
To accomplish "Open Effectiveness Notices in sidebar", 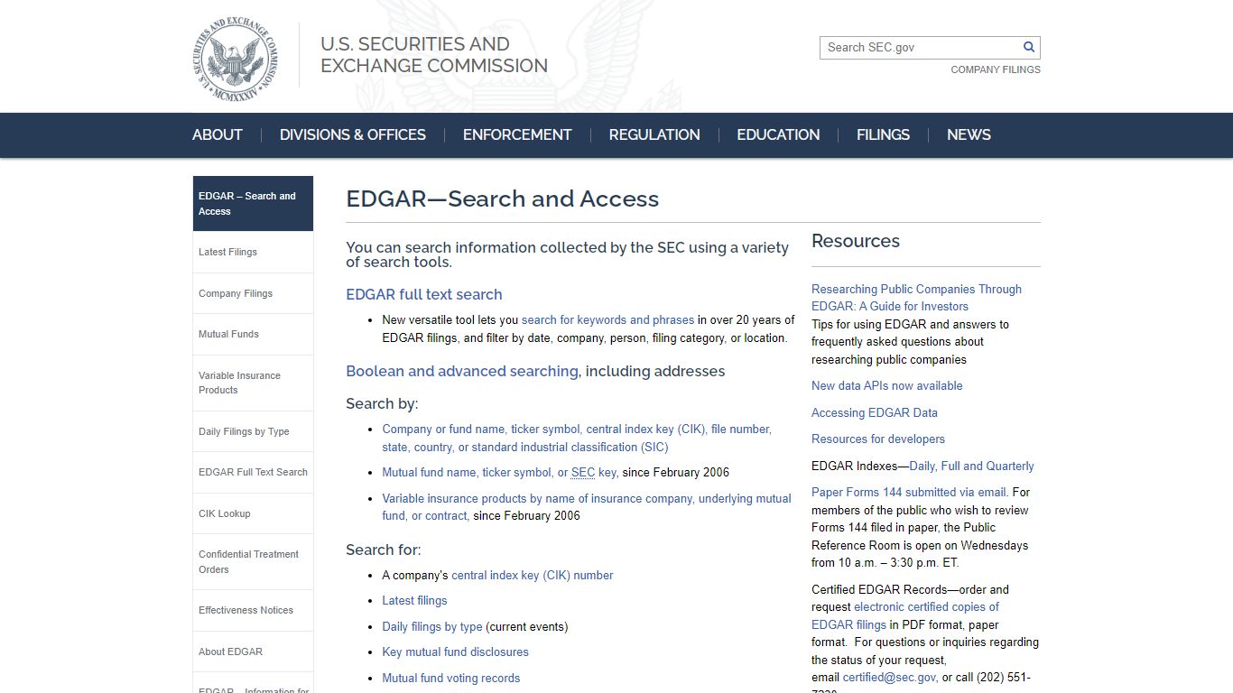I will [x=253, y=610].
